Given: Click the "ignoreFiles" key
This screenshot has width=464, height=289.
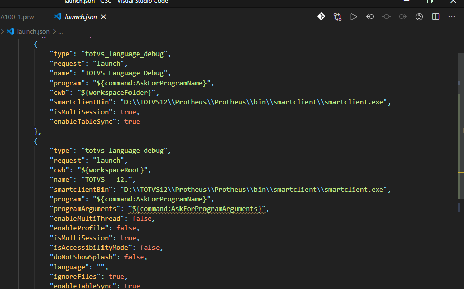Looking at the screenshot, I should [x=75, y=277].
